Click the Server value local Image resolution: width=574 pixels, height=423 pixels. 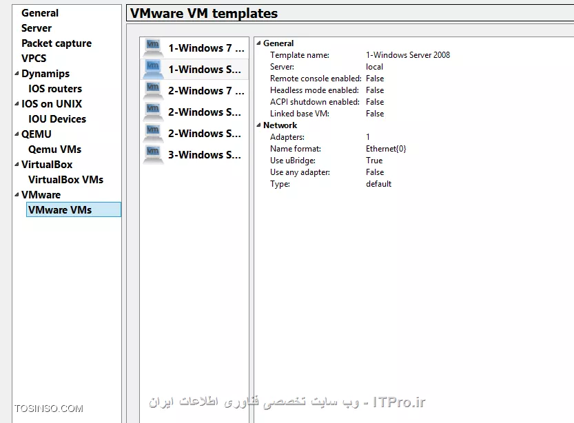point(374,67)
